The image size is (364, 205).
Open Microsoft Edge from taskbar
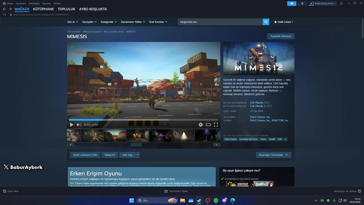(233, 200)
